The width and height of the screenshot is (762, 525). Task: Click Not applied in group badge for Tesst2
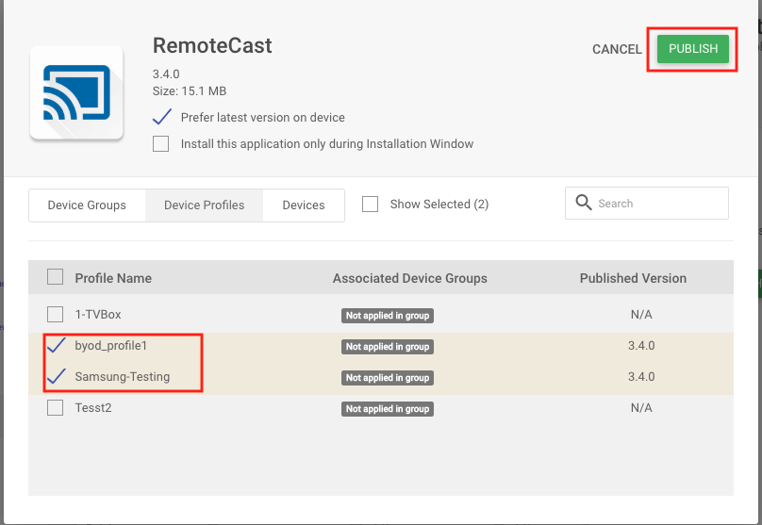[388, 409]
